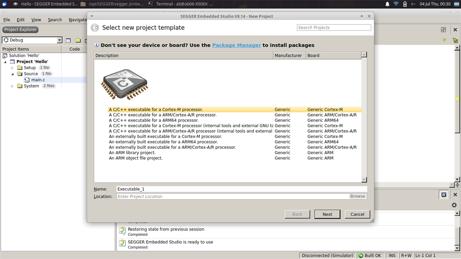Click the Next button
461x259 pixels.
[327, 214]
